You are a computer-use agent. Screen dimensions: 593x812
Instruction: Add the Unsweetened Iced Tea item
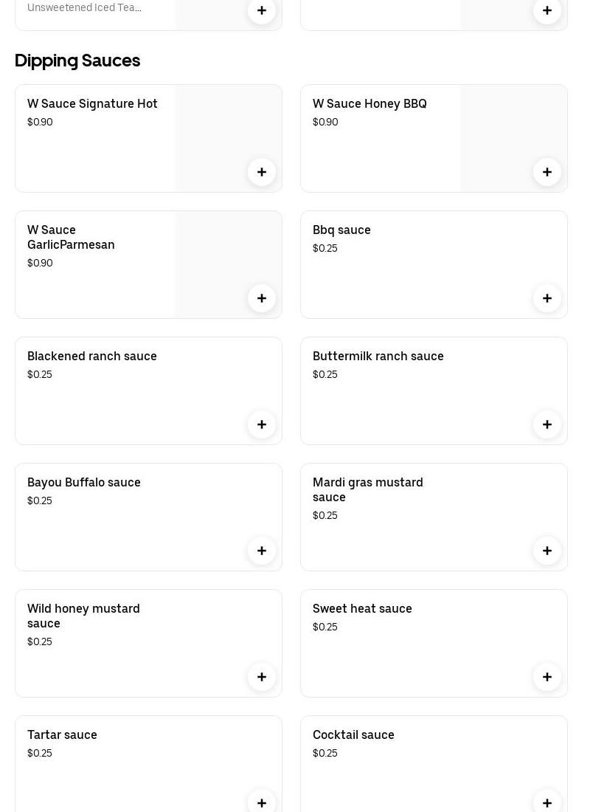tap(262, 10)
